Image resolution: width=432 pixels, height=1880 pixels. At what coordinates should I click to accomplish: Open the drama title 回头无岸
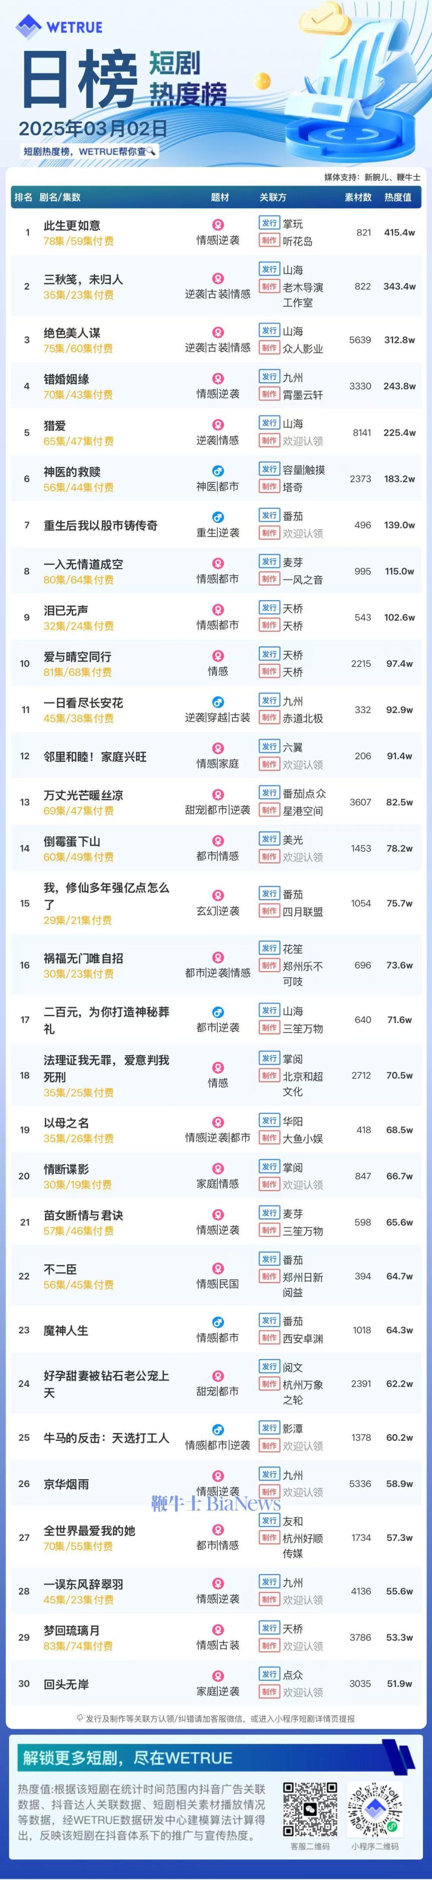point(67,1683)
